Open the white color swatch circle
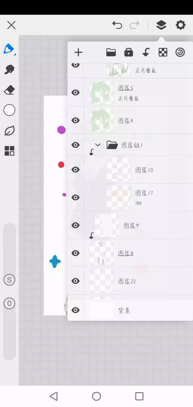The height and width of the screenshot is (407, 193). click(9, 110)
